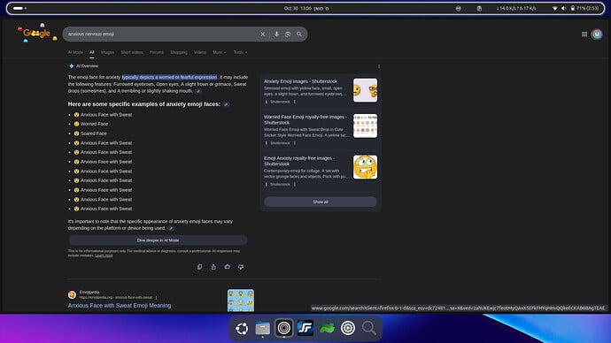This screenshot has height=343, width=611.
Task: Open the file manager in dock
Action: (263, 328)
